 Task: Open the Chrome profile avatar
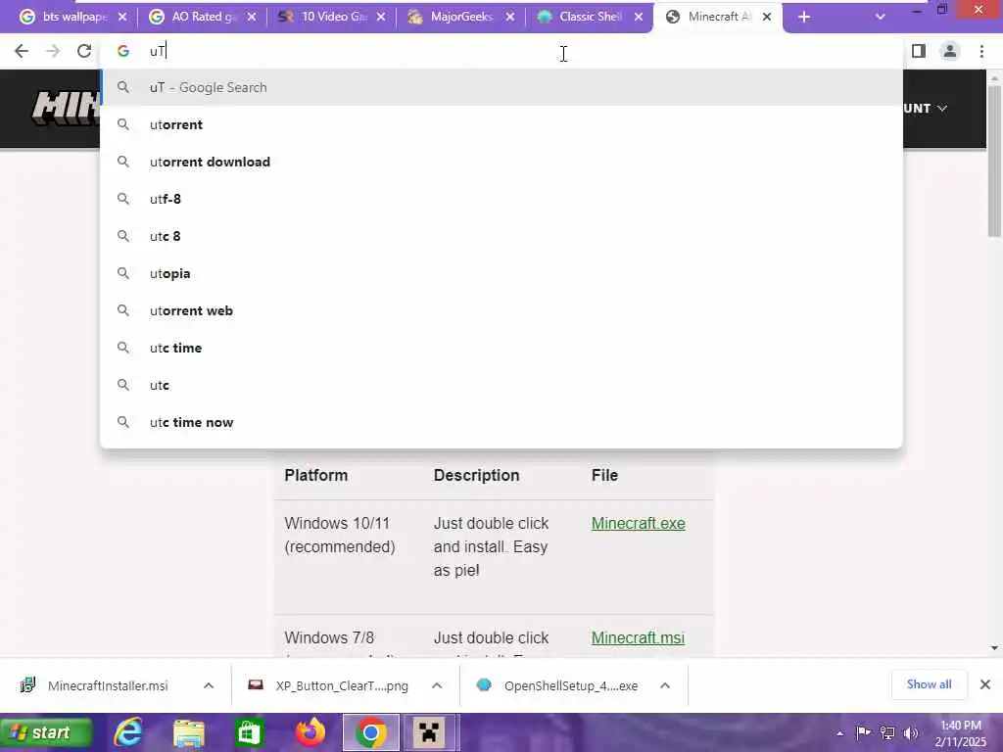pyautogui.click(x=950, y=51)
